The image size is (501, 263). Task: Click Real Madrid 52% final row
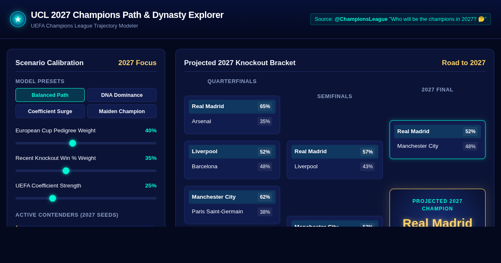pos(438,131)
